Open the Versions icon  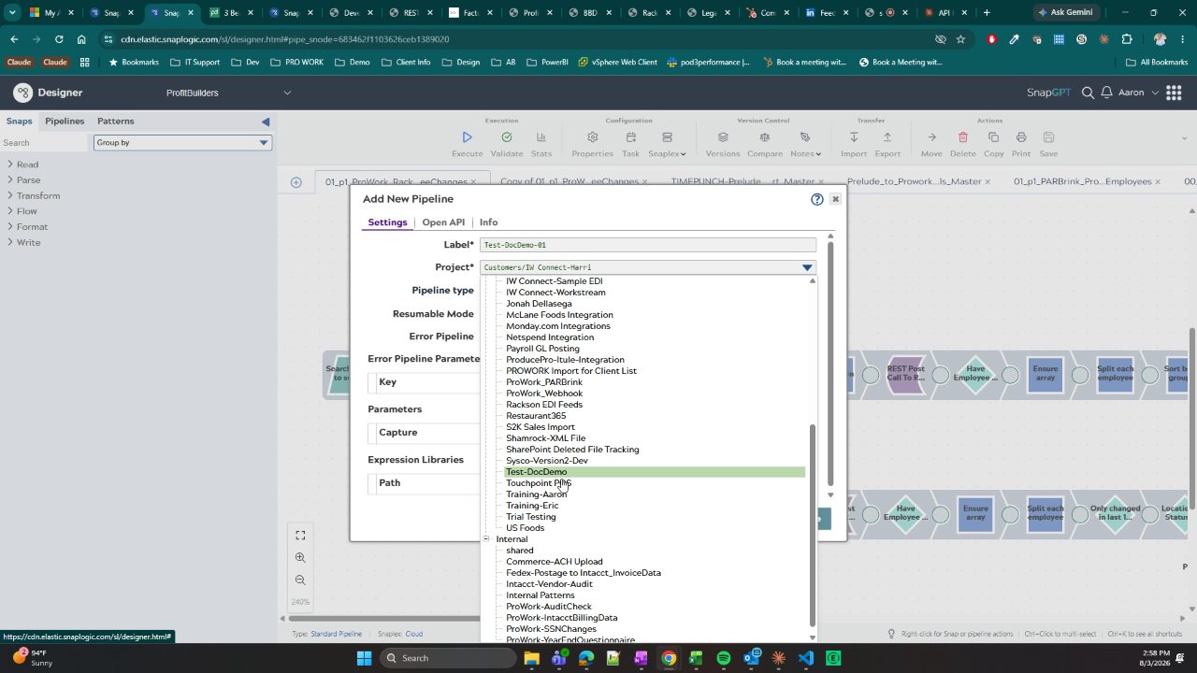(x=723, y=137)
